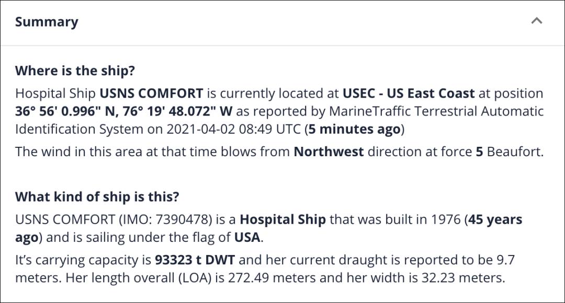Click the 2021-04-02 08:49 UTC date
565x303 pixels.
click(x=233, y=129)
